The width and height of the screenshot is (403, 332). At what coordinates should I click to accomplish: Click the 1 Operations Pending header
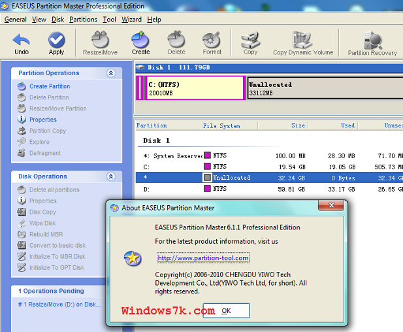click(51, 291)
